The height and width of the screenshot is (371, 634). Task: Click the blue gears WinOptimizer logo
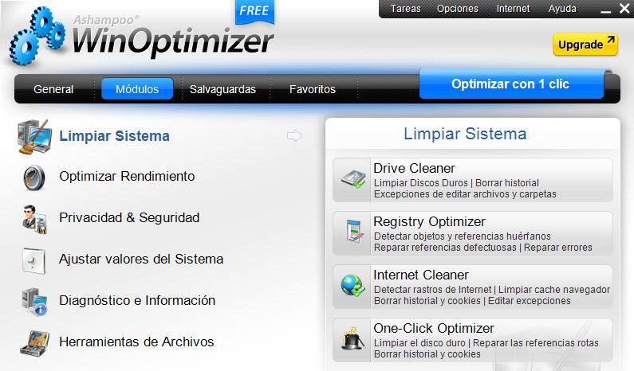tap(37, 35)
